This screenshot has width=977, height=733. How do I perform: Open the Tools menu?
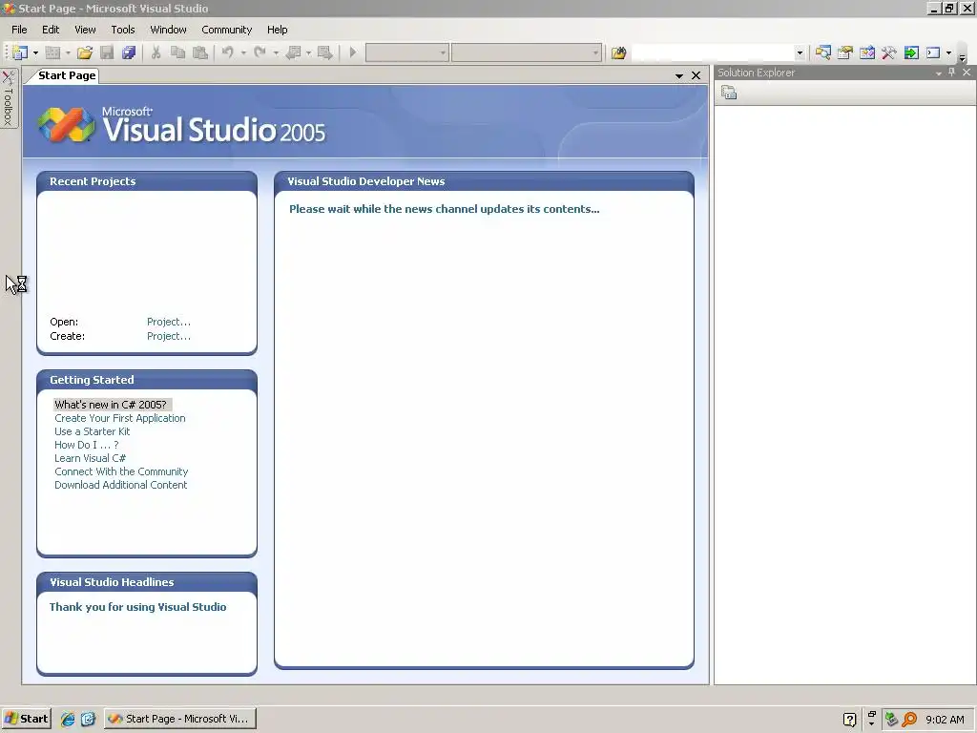(x=123, y=30)
